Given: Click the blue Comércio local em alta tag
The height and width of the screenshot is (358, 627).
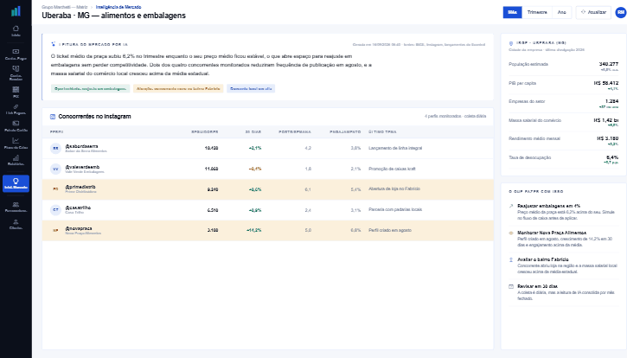Looking at the screenshot, I should pyautogui.click(x=251, y=89).
